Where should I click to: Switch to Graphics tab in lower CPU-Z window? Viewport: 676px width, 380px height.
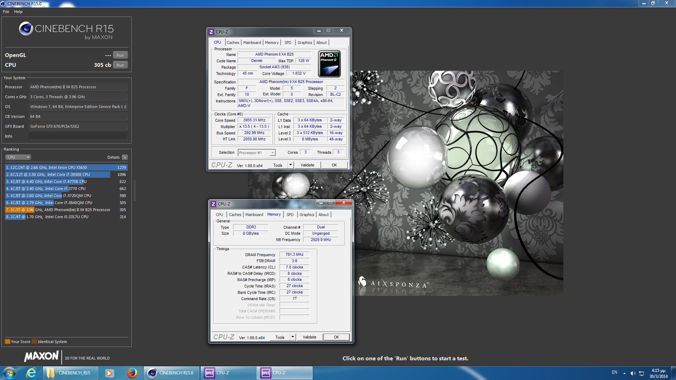(x=307, y=215)
